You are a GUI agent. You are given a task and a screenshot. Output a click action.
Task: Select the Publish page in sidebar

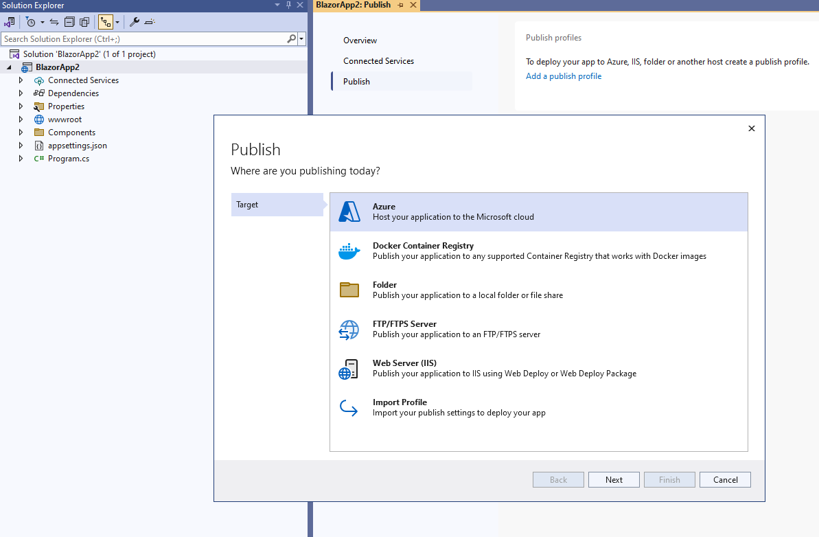tap(402, 82)
